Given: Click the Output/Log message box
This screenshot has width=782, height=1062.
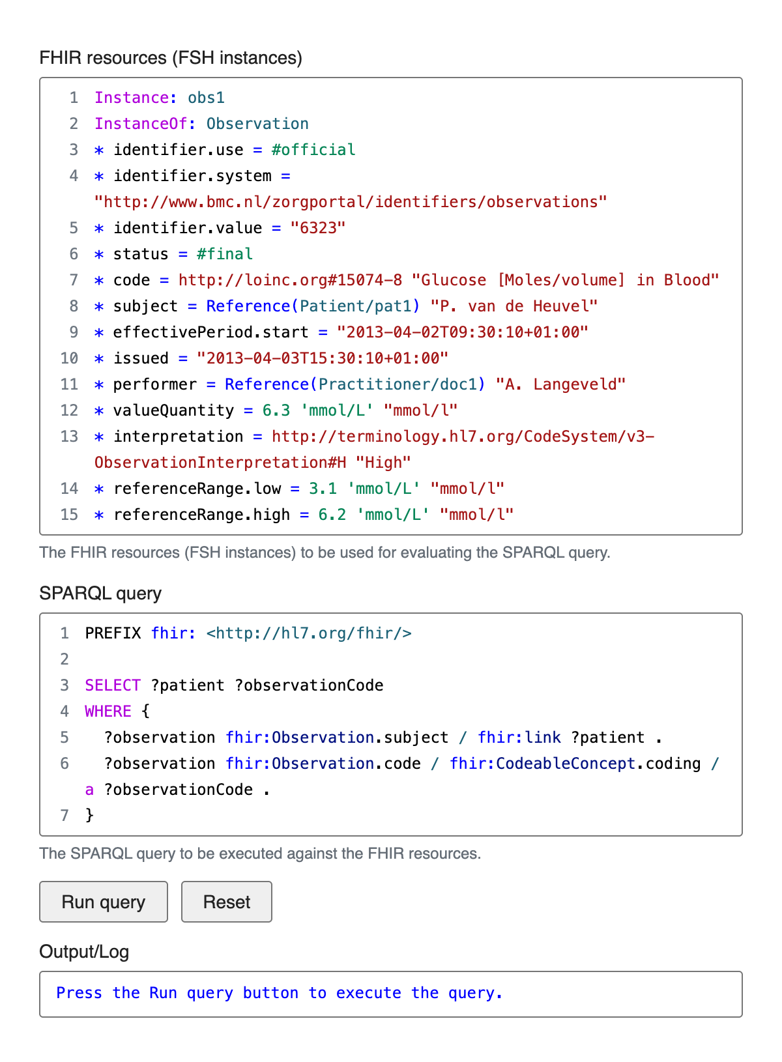Looking at the screenshot, I should click(390, 994).
